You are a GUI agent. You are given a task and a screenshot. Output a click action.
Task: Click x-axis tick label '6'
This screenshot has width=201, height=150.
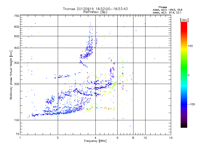[117, 138]
